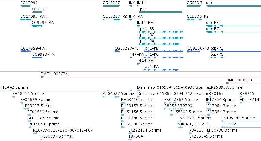Viewport: 261px width, 141px height.
Task: Click protein otp-PE
Action: [x=236, y=51]
